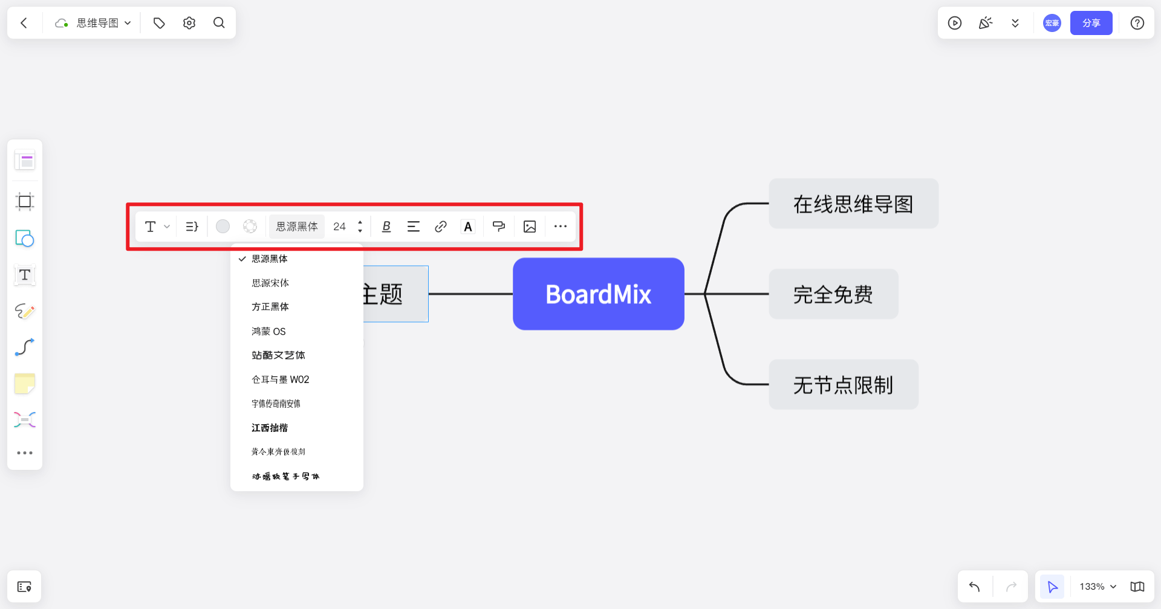Click the search magnifier icon
Image resolution: width=1161 pixels, height=609 pixels.
pyautogui.click(x=219, y=23)
